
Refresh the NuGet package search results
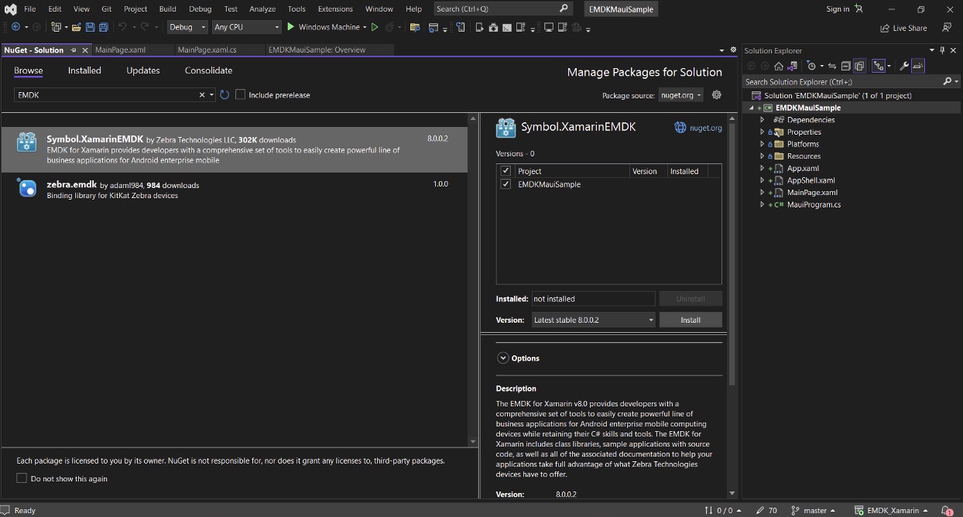coord(224,94)
